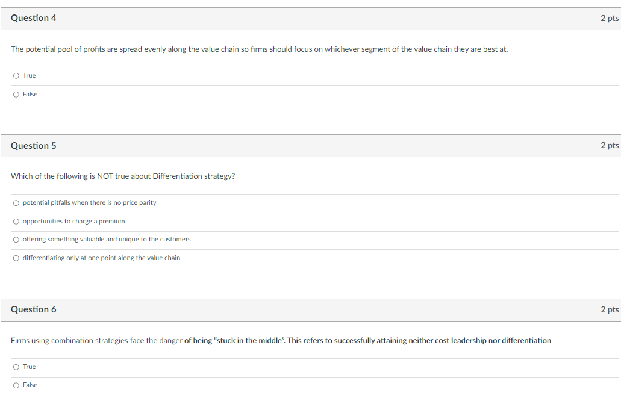
Task: Click the 'stuck in the middle' statement text
Action: pyautogui.click(x=280, y=340)
